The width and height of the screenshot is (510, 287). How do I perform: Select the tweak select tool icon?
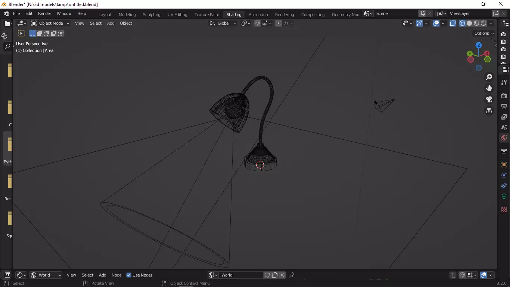coord(21,33)
